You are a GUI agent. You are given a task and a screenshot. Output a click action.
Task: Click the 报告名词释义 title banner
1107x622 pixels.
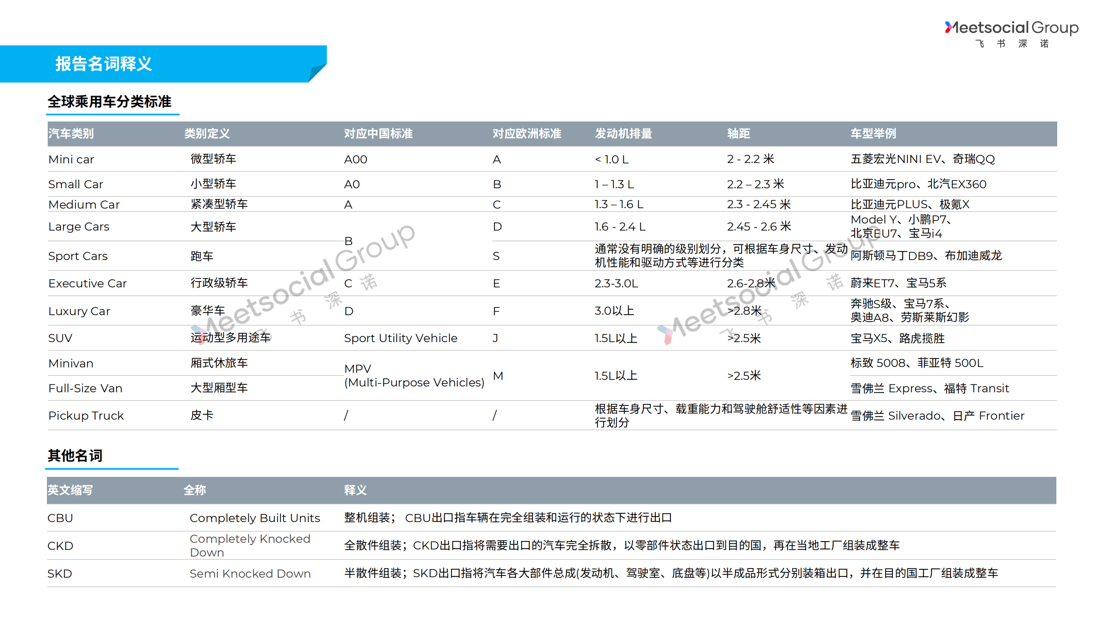point(104,63)
